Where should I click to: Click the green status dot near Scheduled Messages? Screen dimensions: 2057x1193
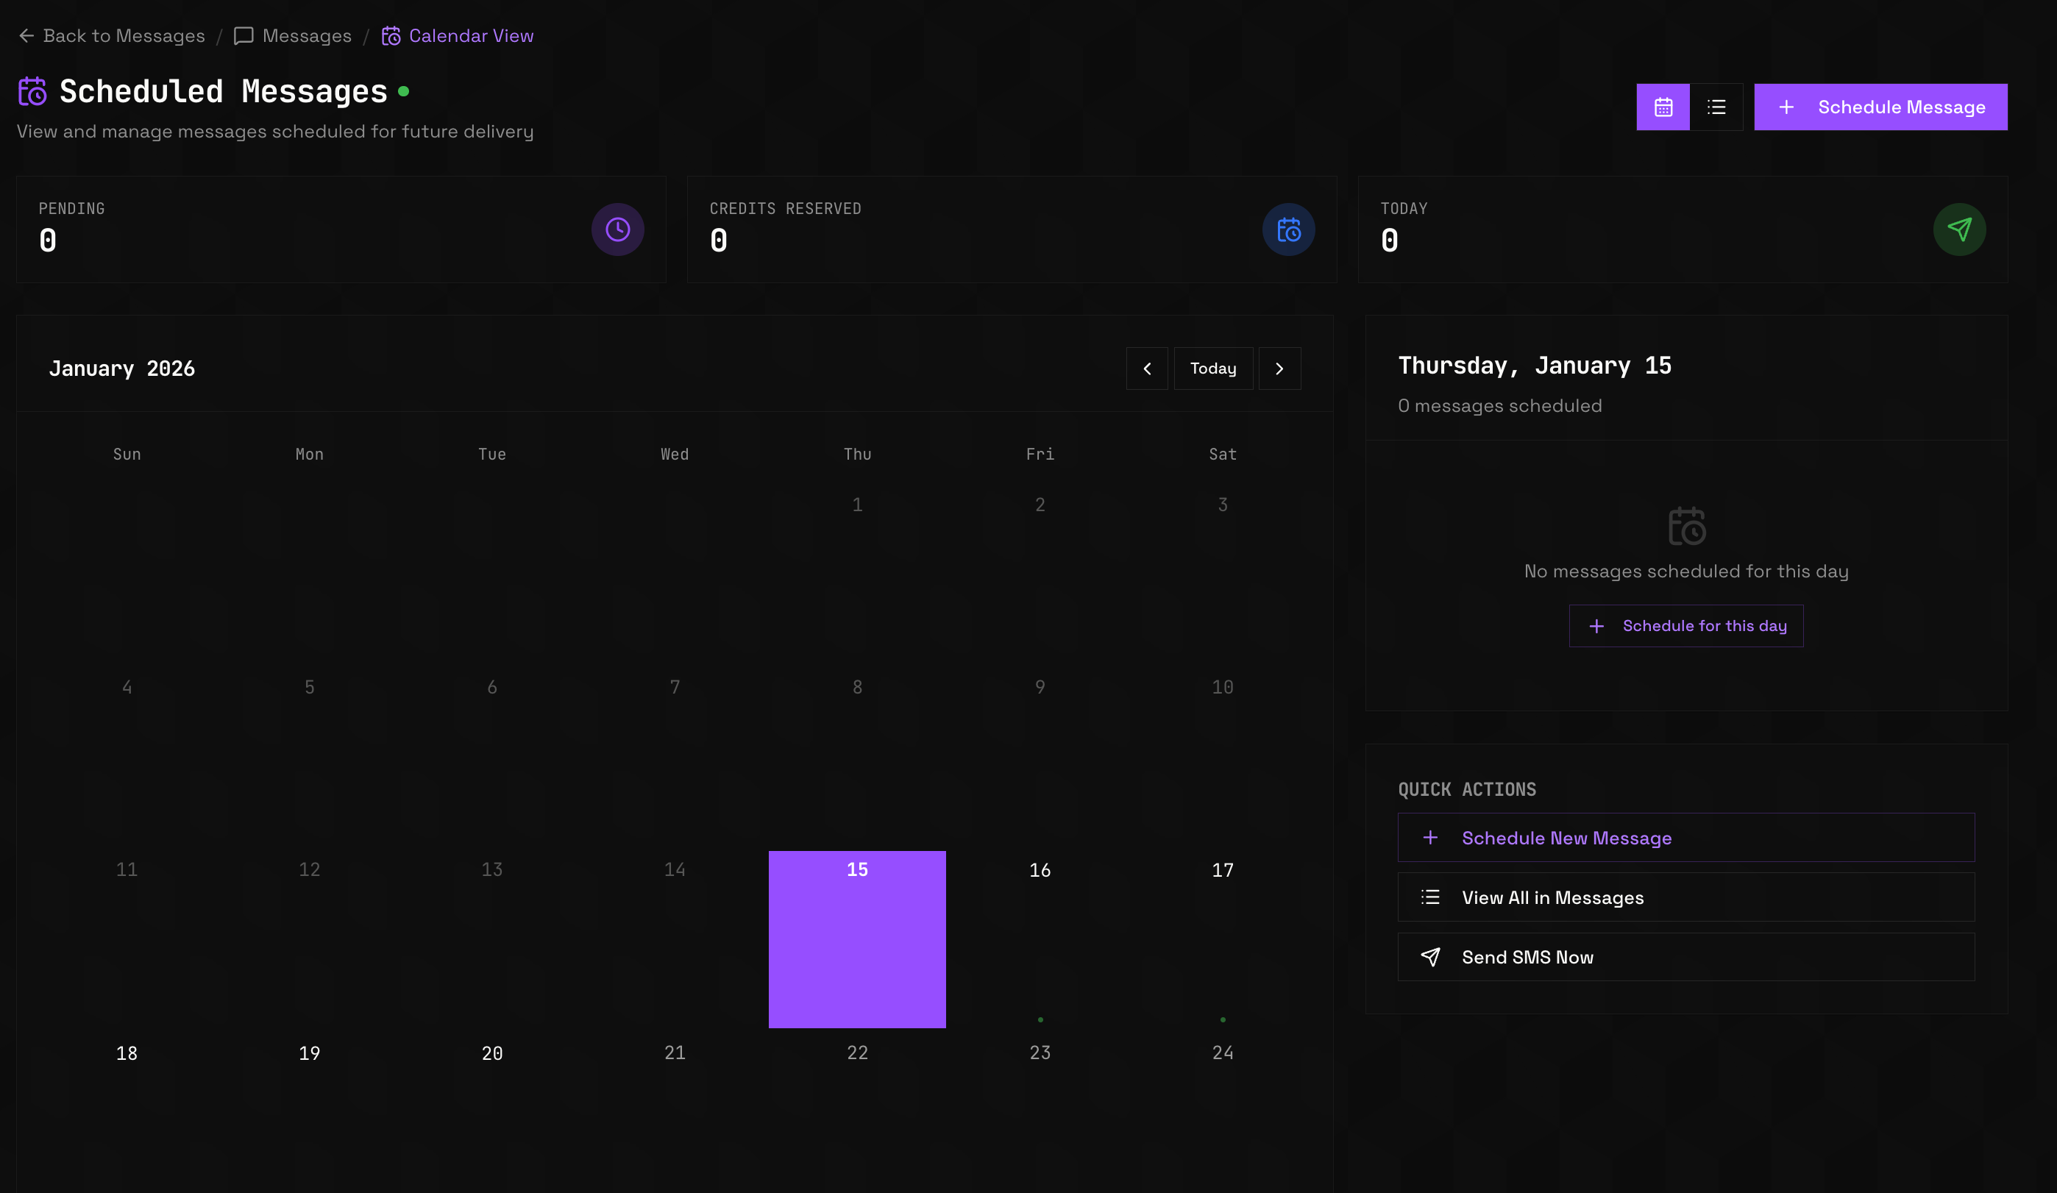(x=403, y=91)
